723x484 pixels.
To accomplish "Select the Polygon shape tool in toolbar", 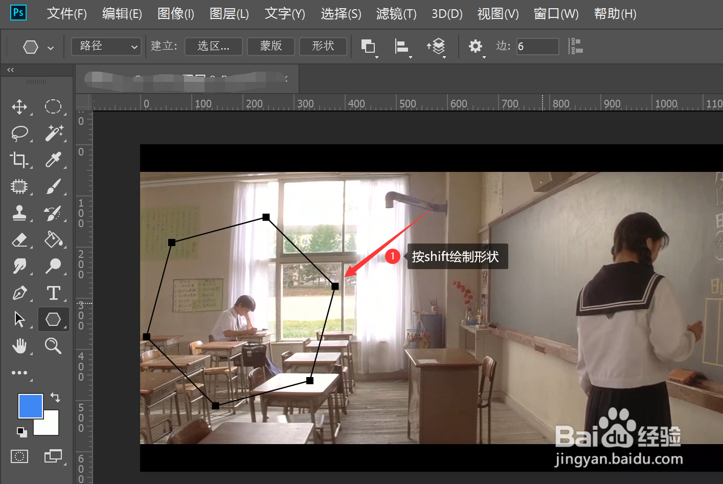I will coord(53,319).
